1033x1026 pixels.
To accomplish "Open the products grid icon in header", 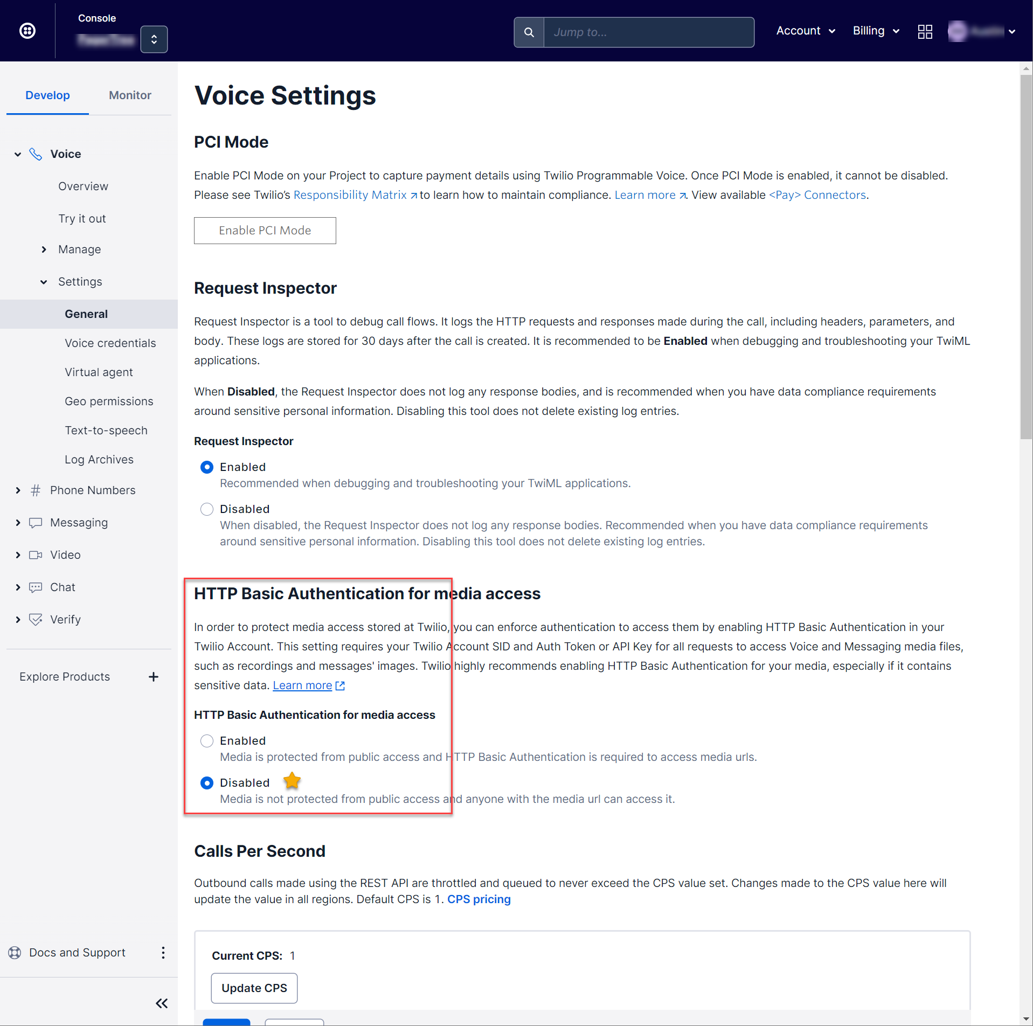I will 925,32.
